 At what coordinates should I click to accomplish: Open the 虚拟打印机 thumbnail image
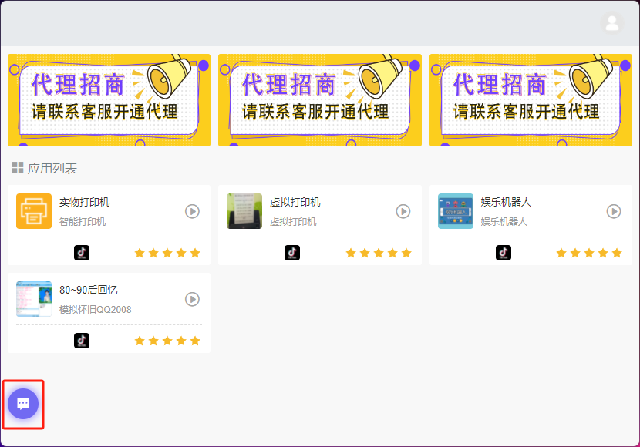244,211
